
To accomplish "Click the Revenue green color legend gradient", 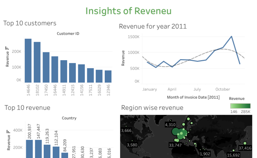I will (x=240, y=106).
